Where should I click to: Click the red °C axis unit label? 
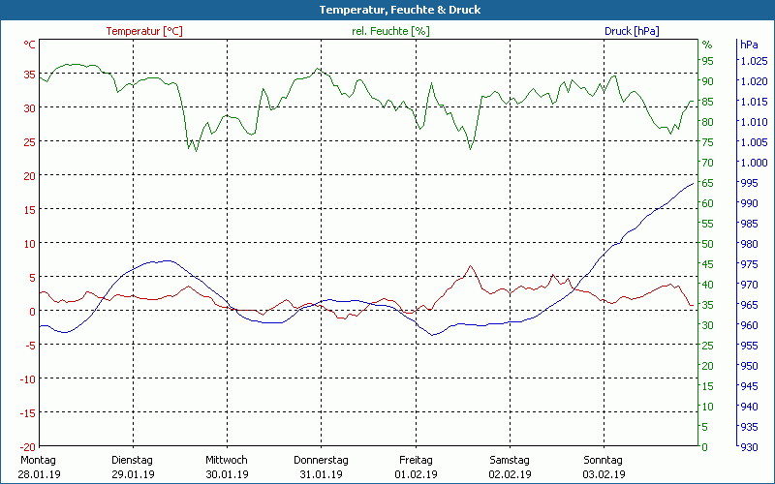pos(30,45)
